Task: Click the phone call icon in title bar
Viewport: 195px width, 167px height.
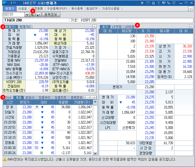Action: click(169, 3)
